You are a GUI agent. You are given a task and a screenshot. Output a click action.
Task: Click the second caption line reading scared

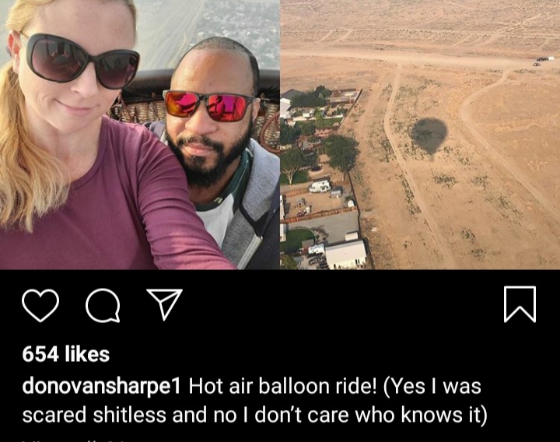point(254,415)
